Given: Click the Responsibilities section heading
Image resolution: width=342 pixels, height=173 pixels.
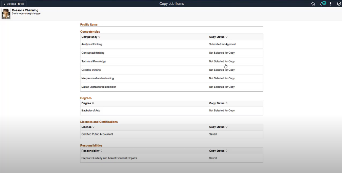Looking at the screenshot, I should (91, 146).
